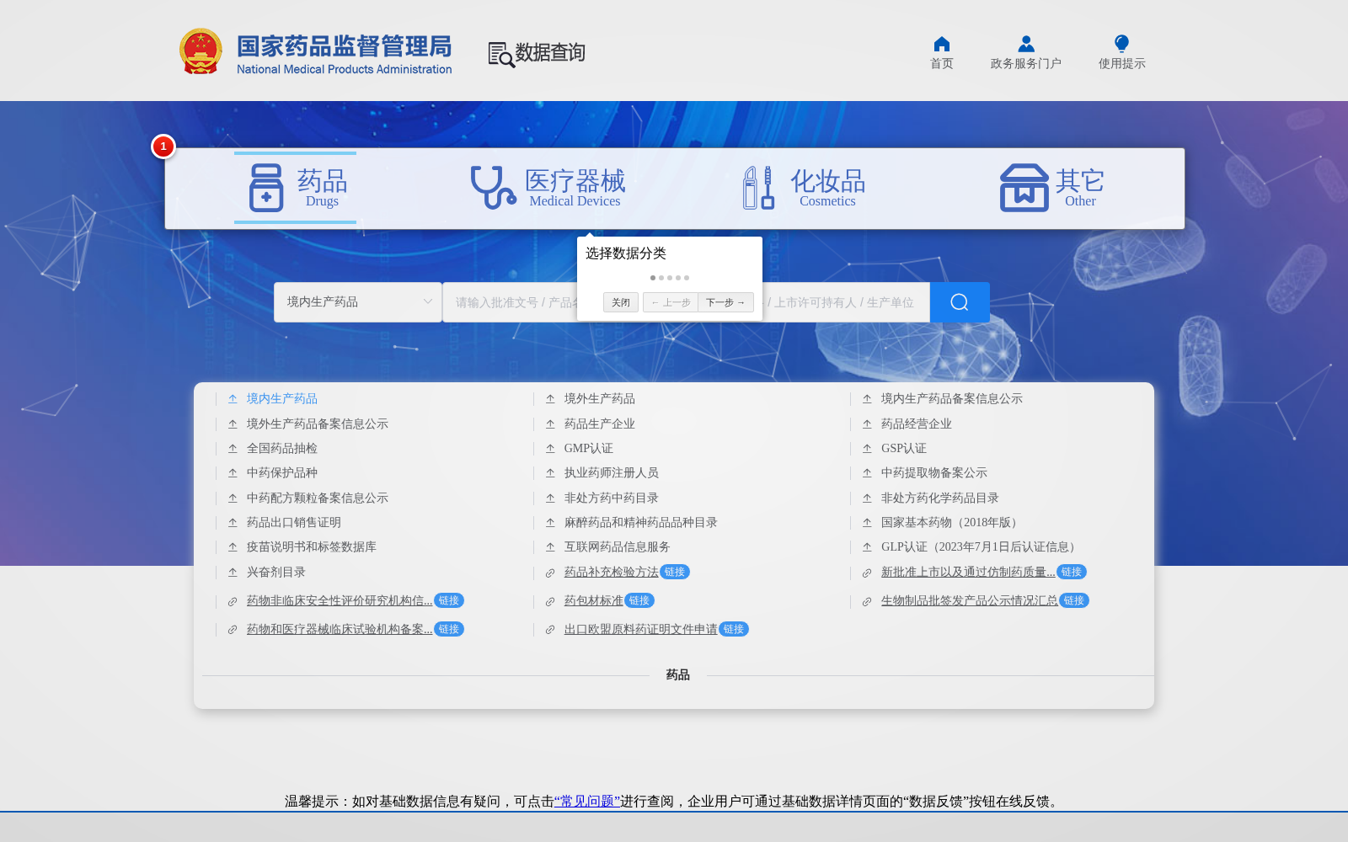Click the arrow icon beside 兴奋剂目录
1348x842 pixels.
233,573
